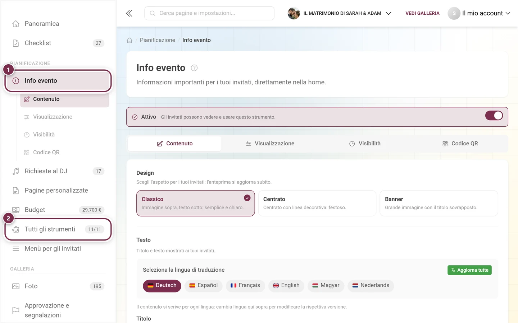Click the Richieste al DJ badge 17
This screenshot has width=518, height=323.
click(99, 171)
